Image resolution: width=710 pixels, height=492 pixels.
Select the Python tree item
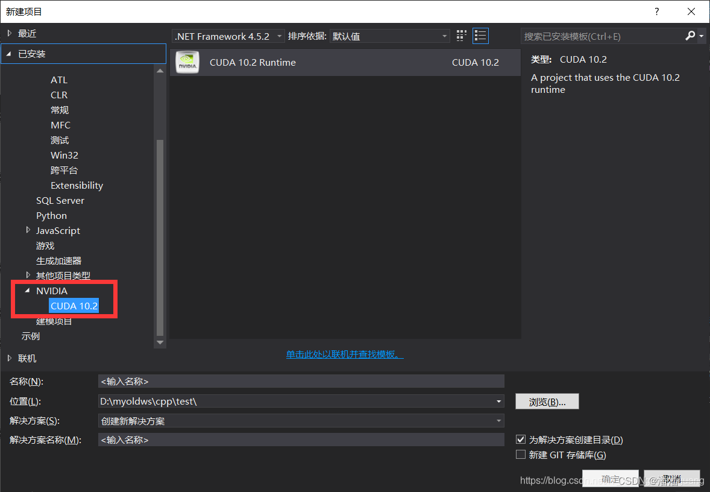coord(51,216)
